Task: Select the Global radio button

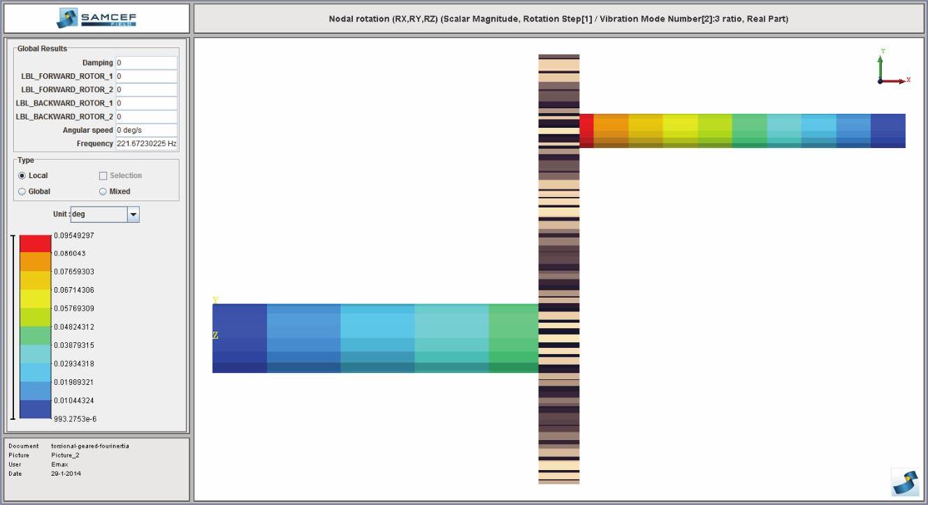Action: pos(22,191)
